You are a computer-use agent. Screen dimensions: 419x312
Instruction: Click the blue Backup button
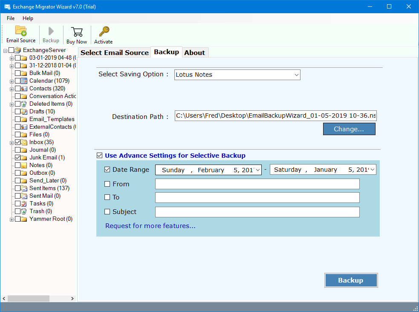tap(351, 280)
